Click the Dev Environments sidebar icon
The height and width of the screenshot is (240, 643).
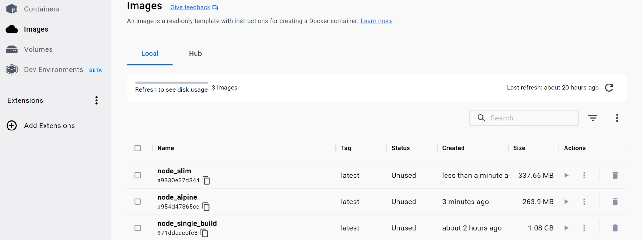[x=12, y=69]
